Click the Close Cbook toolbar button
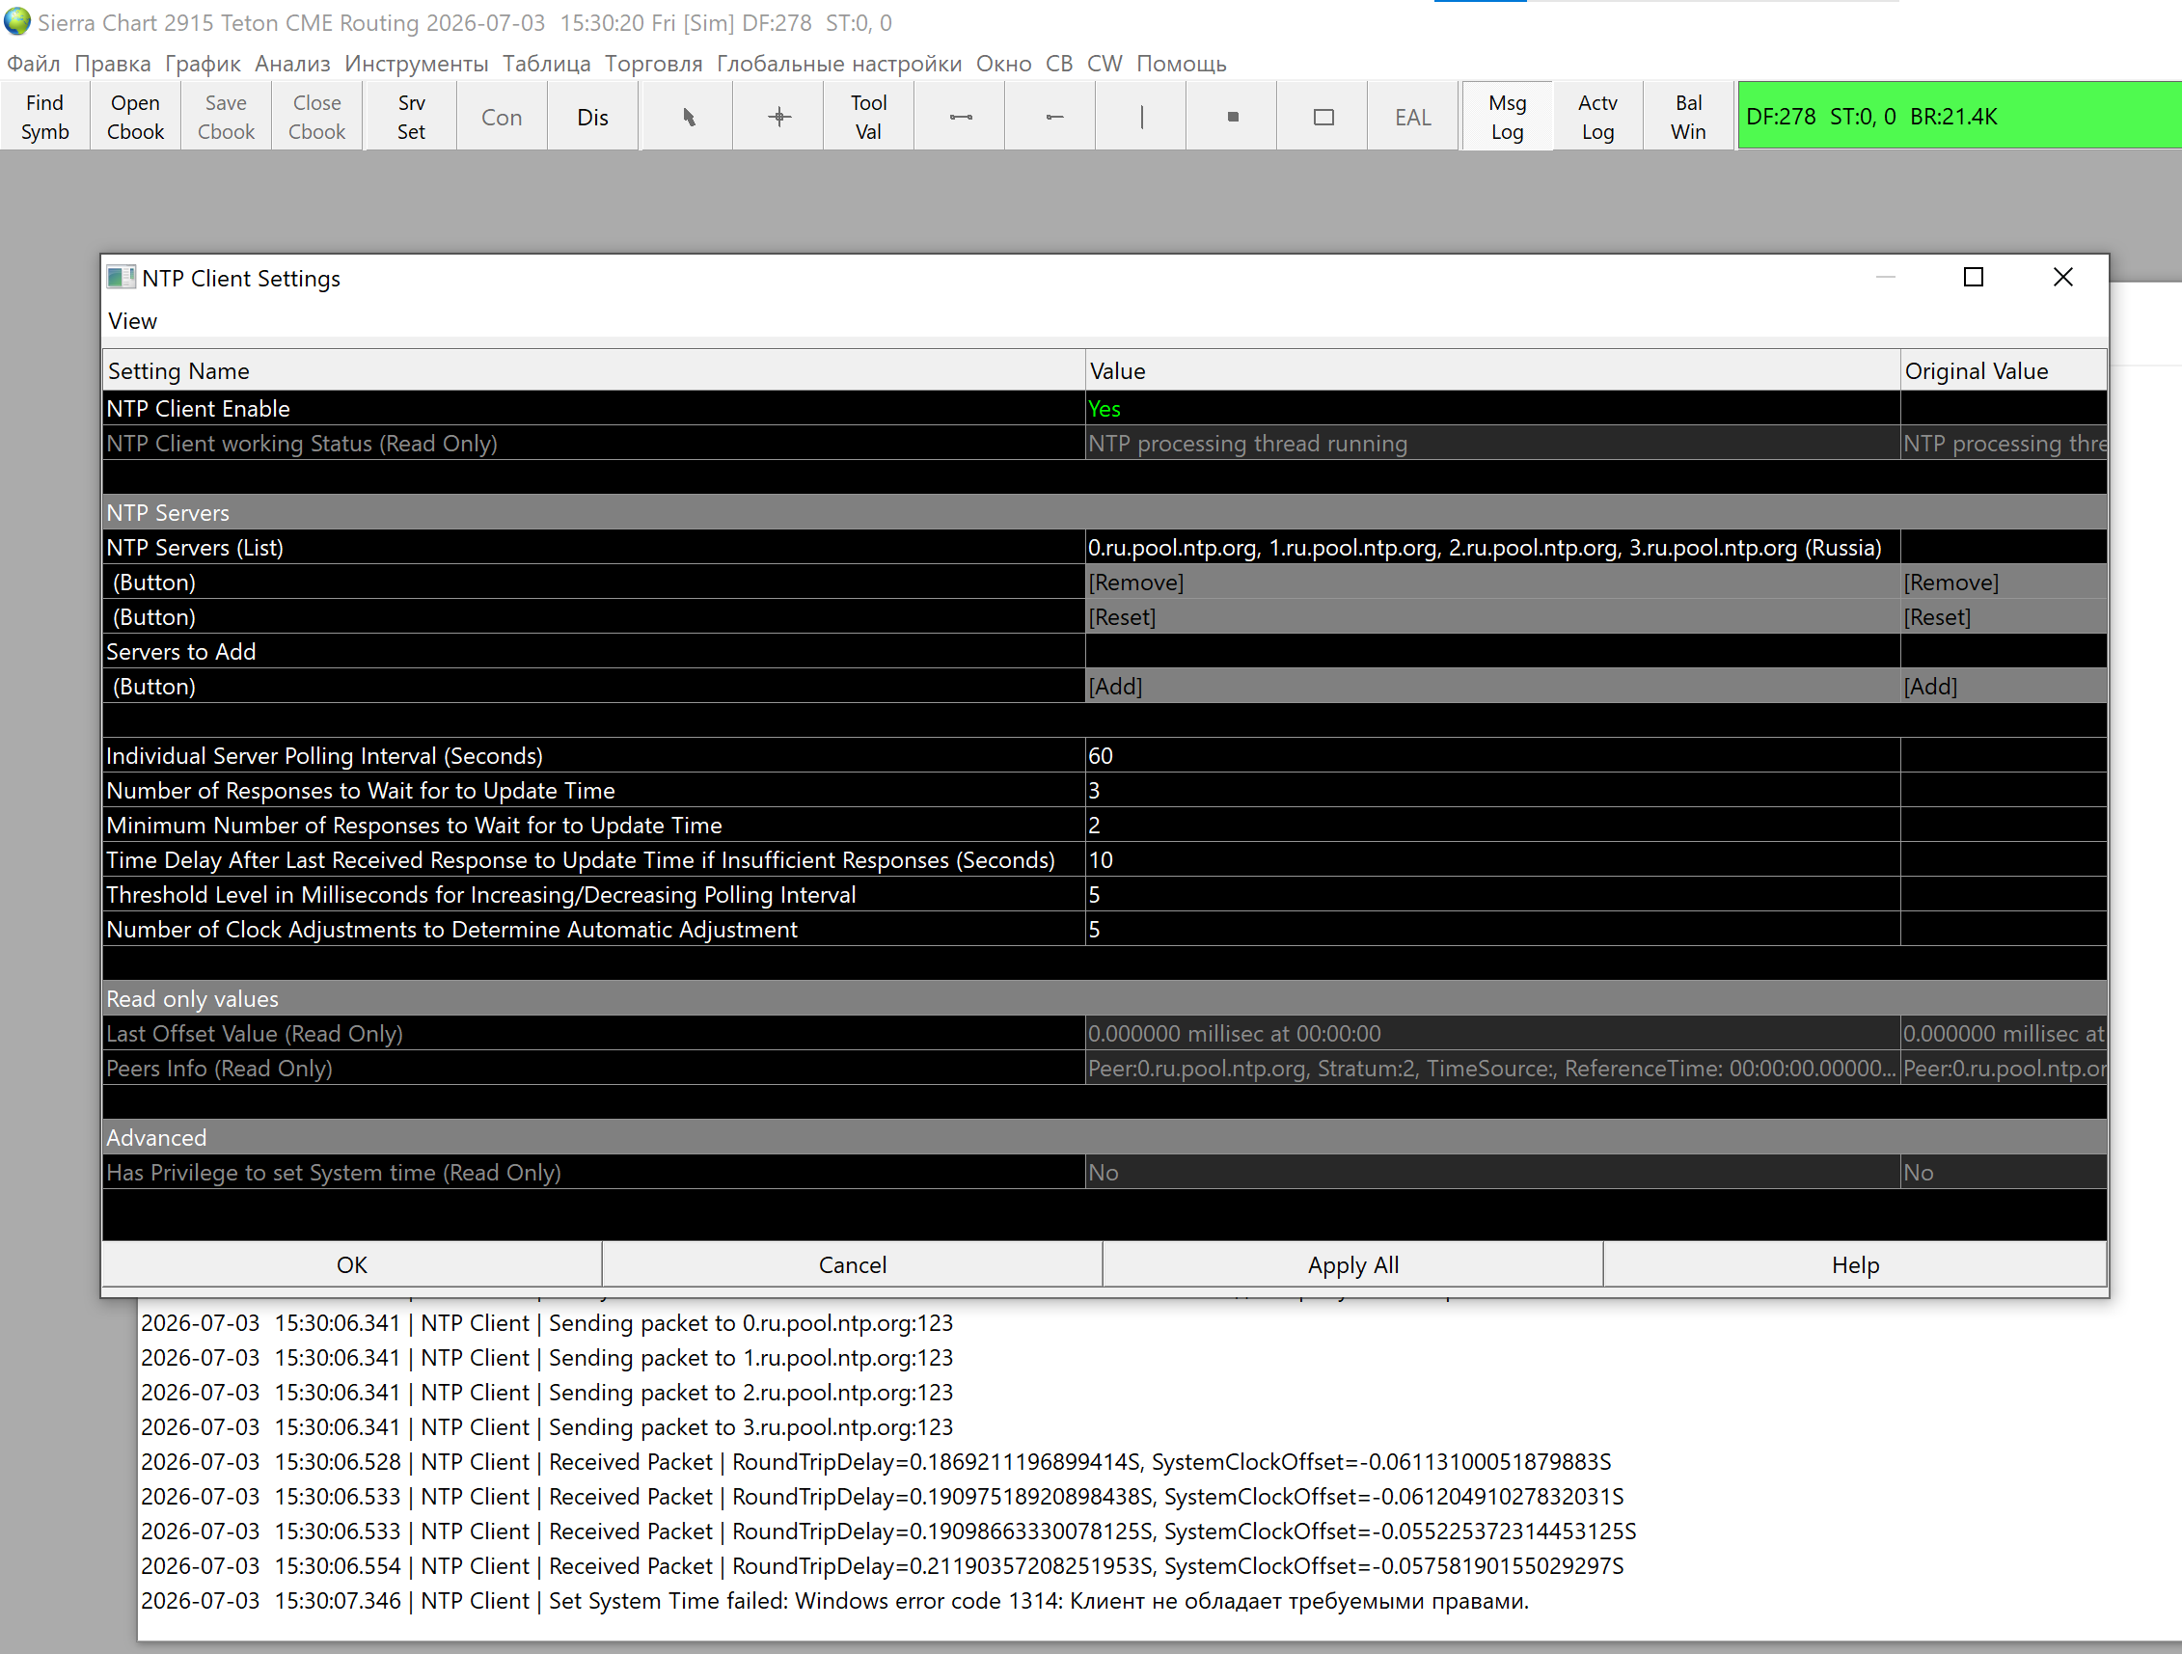 (316, 117)
